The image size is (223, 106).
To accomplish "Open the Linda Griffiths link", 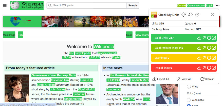I will [x=46, y=85].
